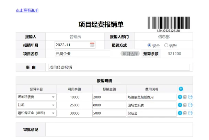209x140 pixels.
Task: Click the arrow icon on the 履约保证金 row
Action: (190, 113)
